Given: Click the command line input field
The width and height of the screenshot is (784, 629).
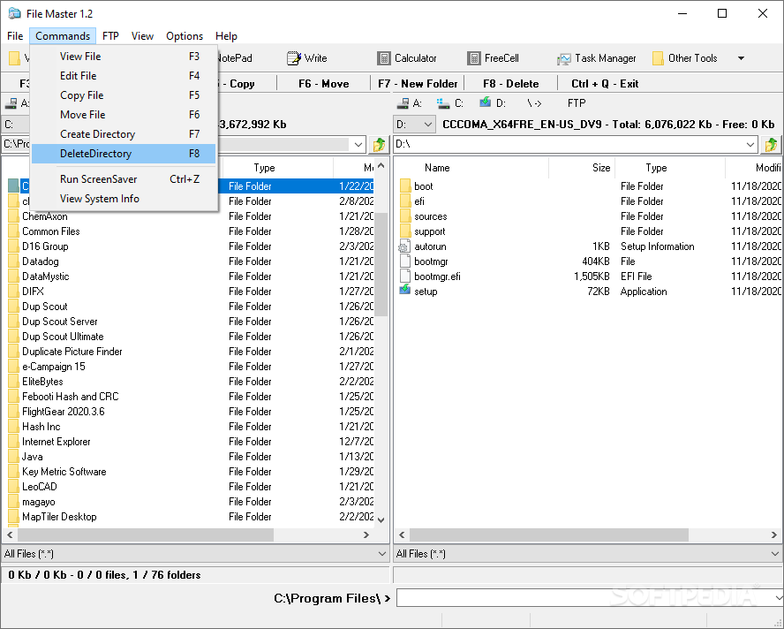Looking at the screenshot, I should pos(584,598).
